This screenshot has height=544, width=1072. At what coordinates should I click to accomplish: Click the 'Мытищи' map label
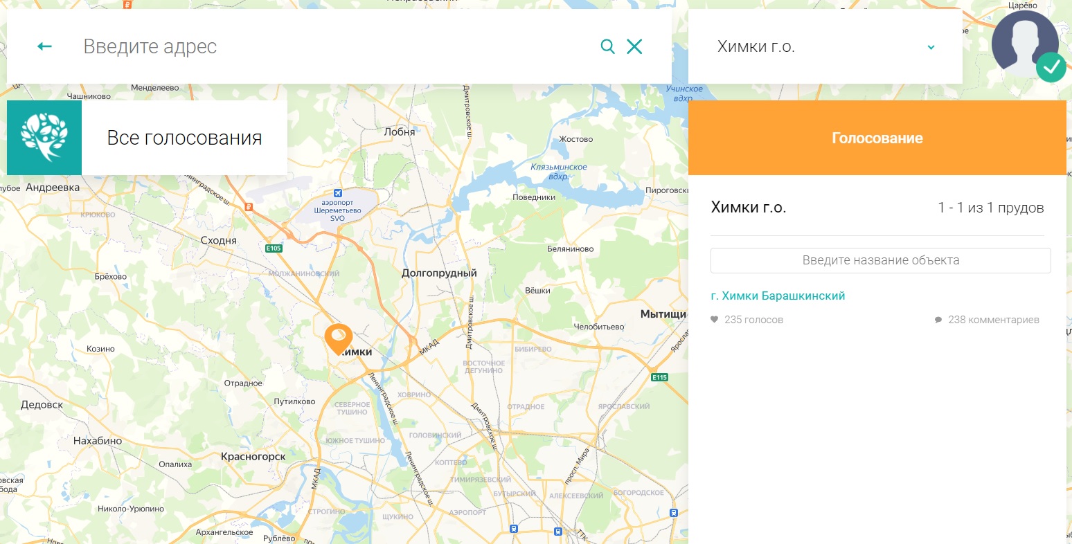coord(663,314)
